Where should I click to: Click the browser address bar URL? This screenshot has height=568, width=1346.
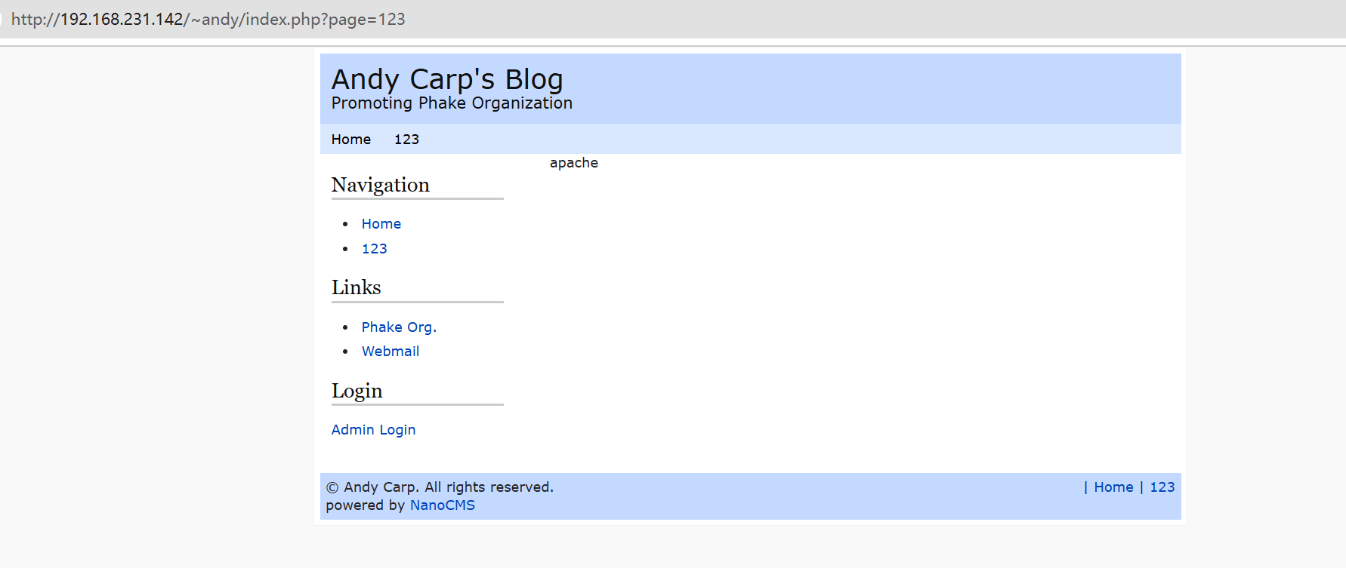tap(208, 19)
